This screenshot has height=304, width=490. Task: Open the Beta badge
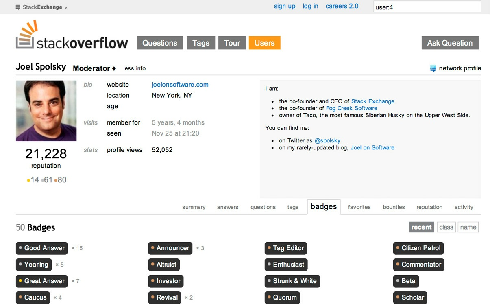(406, 281)
